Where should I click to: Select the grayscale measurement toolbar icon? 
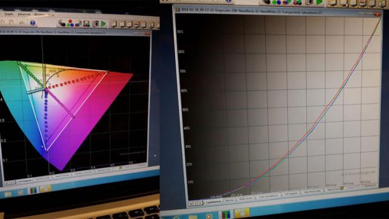(61, 23)
